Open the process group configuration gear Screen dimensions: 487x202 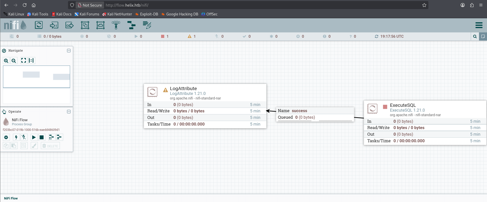tap(6, 137)
